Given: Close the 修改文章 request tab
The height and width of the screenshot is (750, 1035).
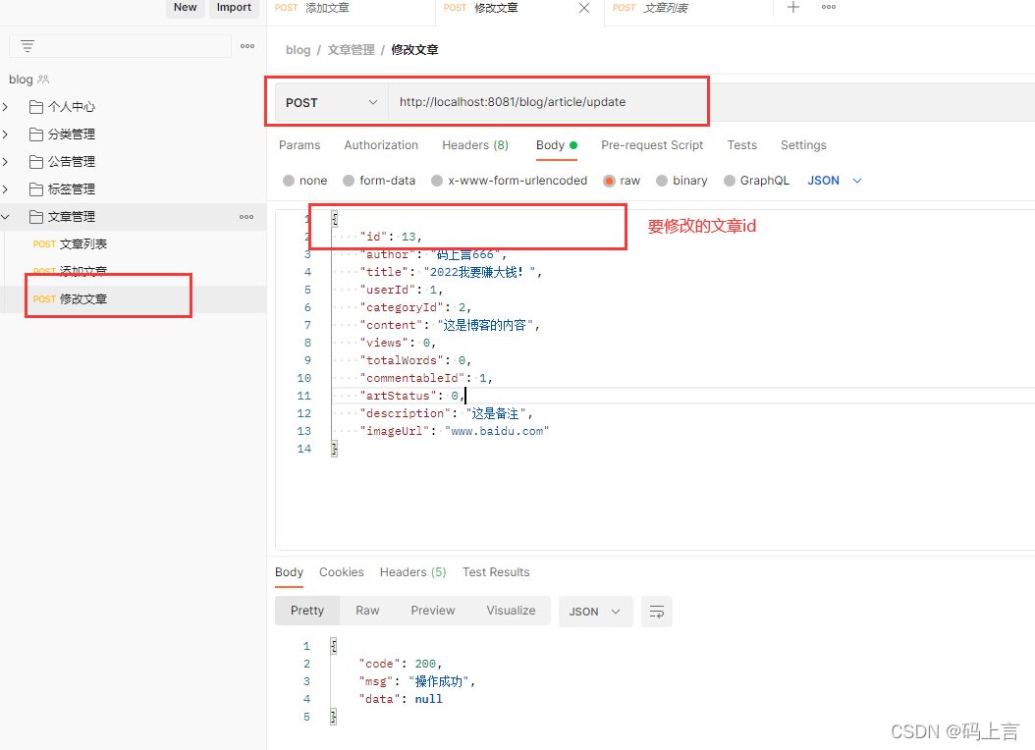Looking at the screenshot, I should [584, 8].
